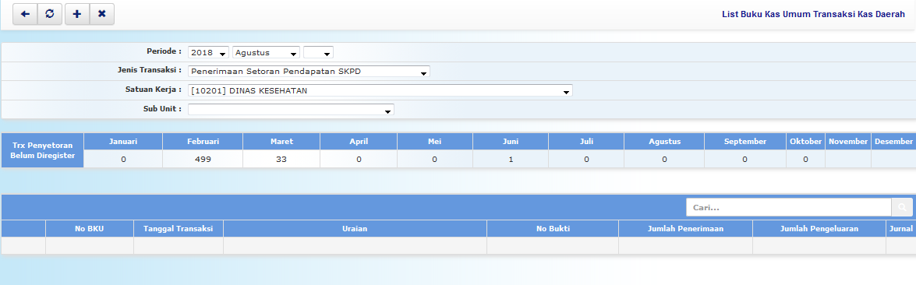Click the Juni month header
Image resolution: width=916 pixels, height=285 pixels.
click(511, 142)
